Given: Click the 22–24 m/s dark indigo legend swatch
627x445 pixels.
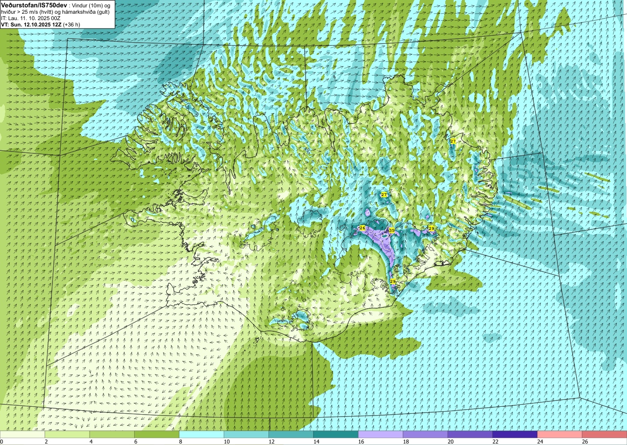Looking at the screenshot, I should (x=515, y=434).
